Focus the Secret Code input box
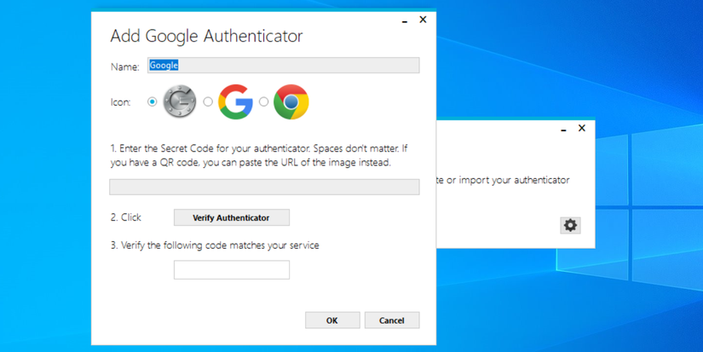 point(264,187)
